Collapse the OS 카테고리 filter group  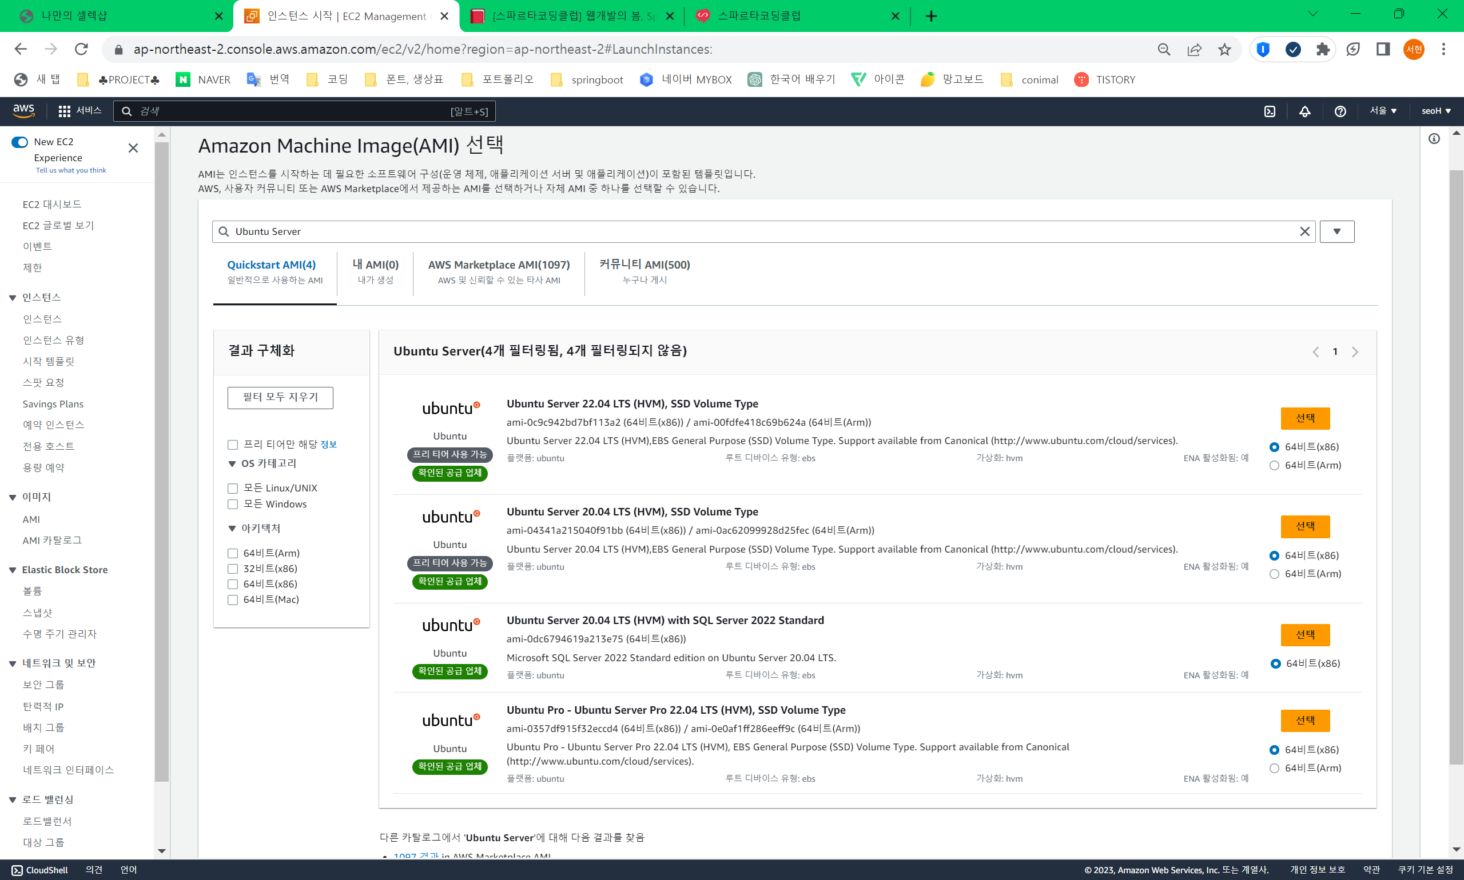tap(232, 464)
